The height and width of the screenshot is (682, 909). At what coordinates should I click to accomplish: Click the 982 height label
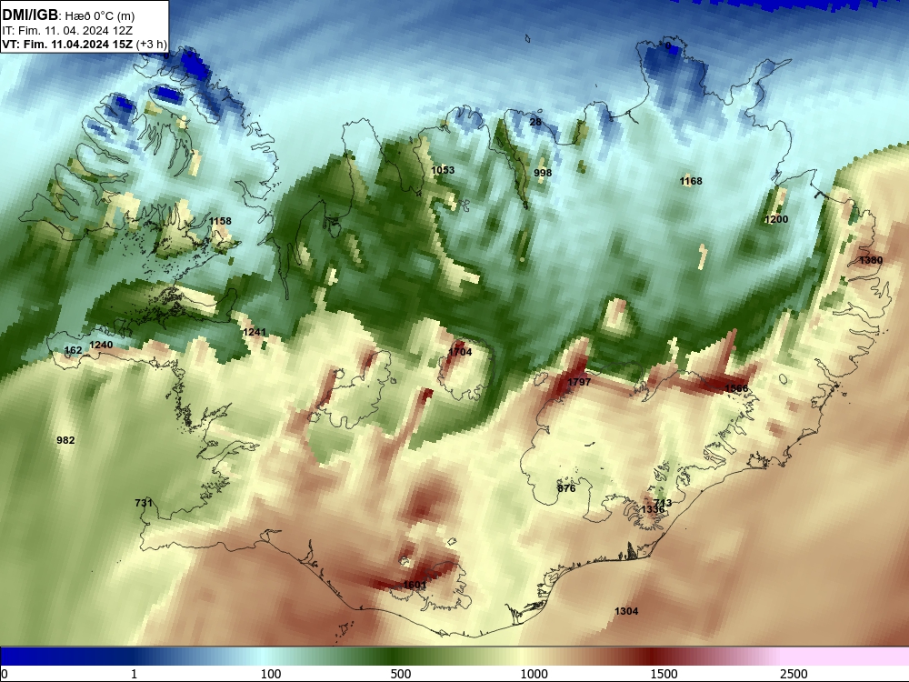click(65, 440)
